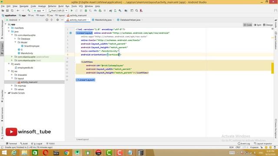This screenshot has height=156, width=278.
Task: Click the Search Everywhere magnifier icon
Action: [136, 10]
